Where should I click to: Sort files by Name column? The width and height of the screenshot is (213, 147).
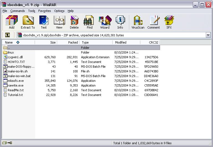[19, 42]
